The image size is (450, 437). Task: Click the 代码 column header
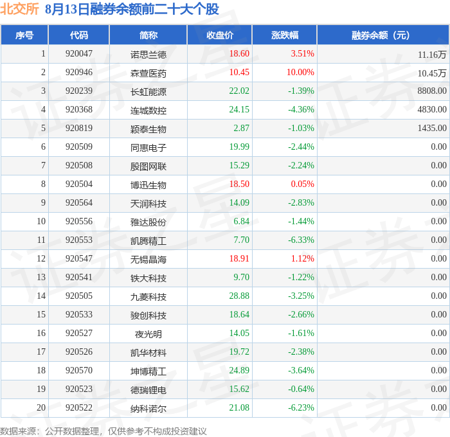[79, 35]
